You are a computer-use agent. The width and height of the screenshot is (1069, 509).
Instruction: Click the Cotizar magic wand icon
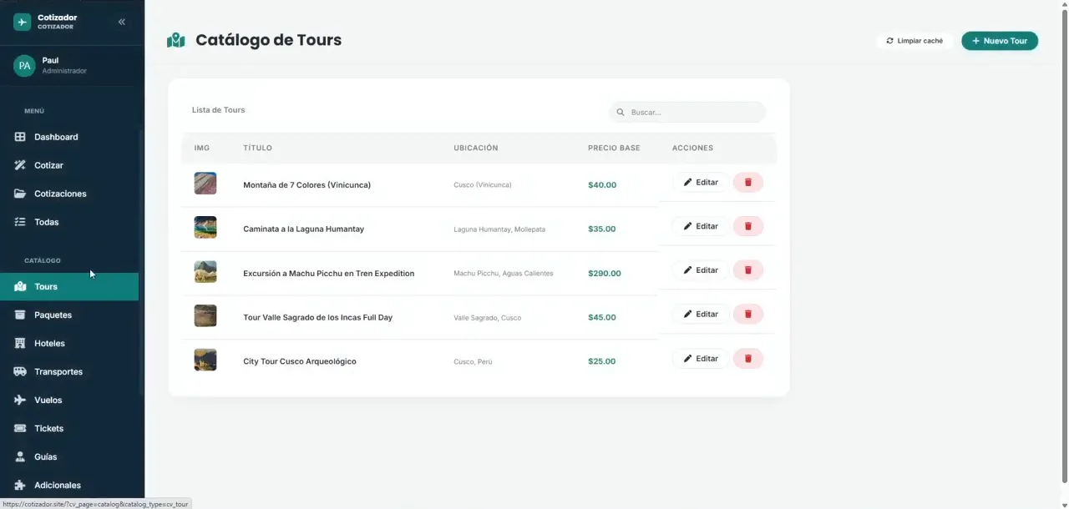pyautogui.click(x=20, y=165)
